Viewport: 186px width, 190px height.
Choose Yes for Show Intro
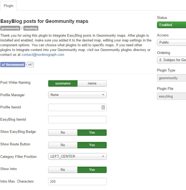coord(92,170)
